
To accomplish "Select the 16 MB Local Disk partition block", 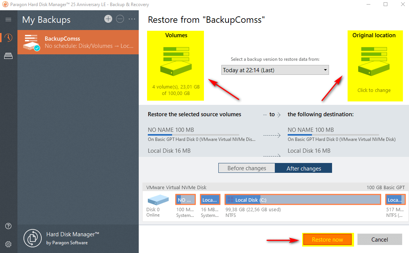I will click(210, 200).
